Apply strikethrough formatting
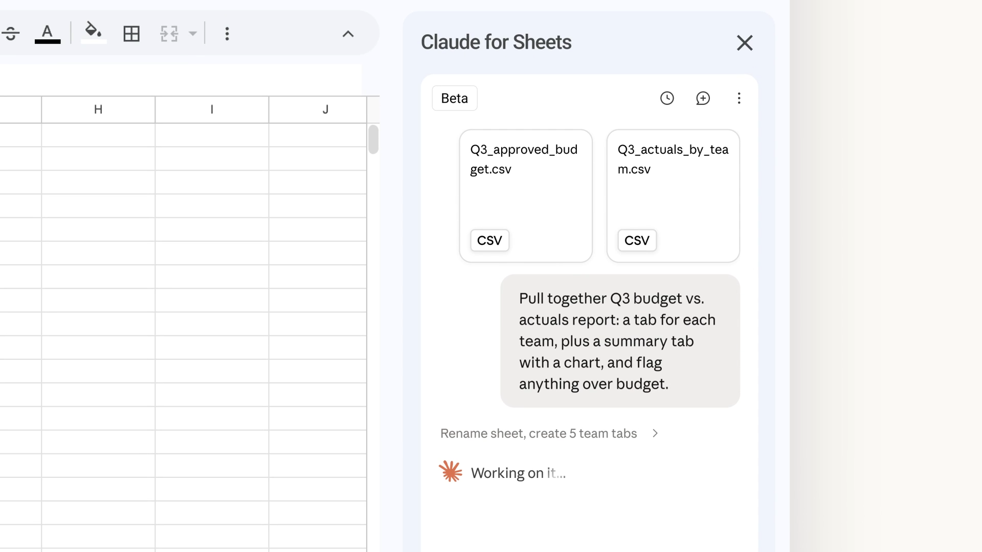The width and height of the screenshot is (982, 552). tap(10, 34)
